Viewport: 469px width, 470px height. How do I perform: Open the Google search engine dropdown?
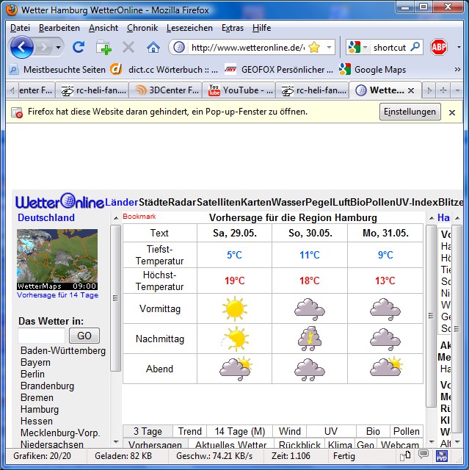pos(358,47)
